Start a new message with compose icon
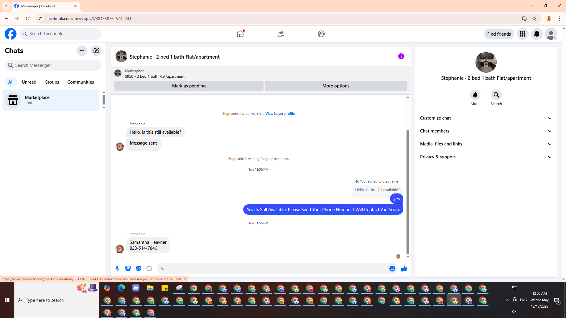Image resolution: width=566 pixels, height=318 pixels. coord(96,51)
